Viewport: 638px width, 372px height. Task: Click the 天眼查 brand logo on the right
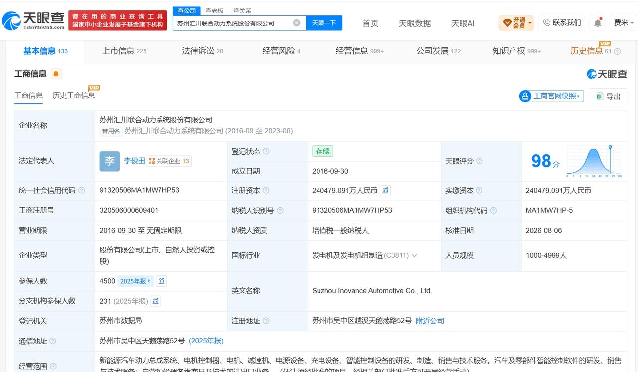607,74
